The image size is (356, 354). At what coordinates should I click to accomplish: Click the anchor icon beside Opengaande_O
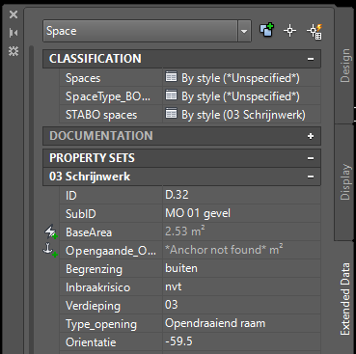point(50,251)
